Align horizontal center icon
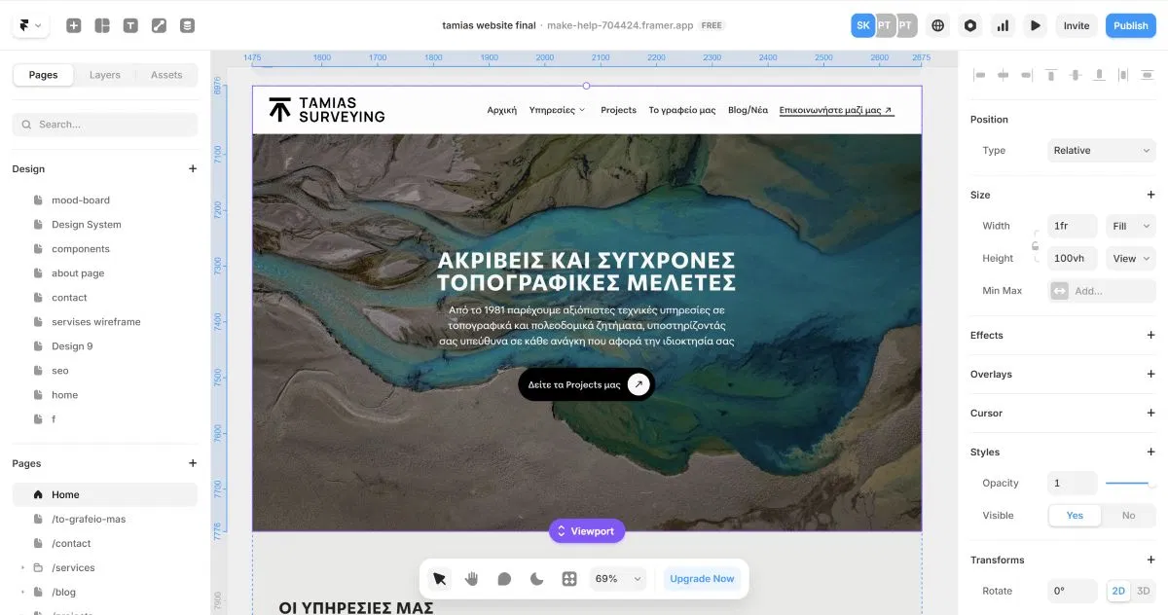The width and height of the screenshot is (1168, 615). [1003, 75]
